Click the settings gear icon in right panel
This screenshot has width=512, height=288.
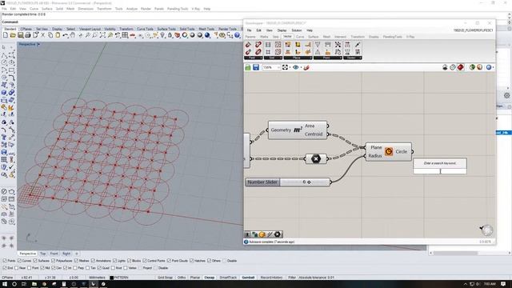pos(506,95)
